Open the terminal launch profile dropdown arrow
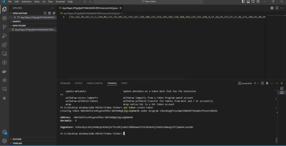The width and height of the screenshot is (286, 146). [x=258, y=83]
